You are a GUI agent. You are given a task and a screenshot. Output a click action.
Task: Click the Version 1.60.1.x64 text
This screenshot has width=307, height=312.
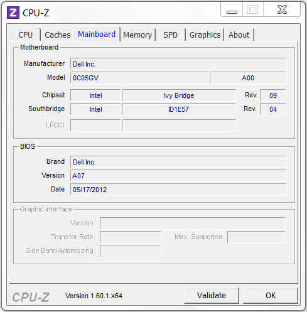pos(94,296)
